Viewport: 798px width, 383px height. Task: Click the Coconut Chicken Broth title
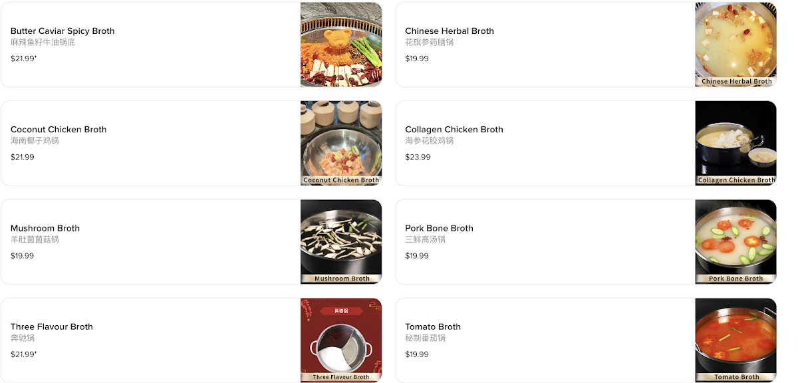tap(59, 130)
